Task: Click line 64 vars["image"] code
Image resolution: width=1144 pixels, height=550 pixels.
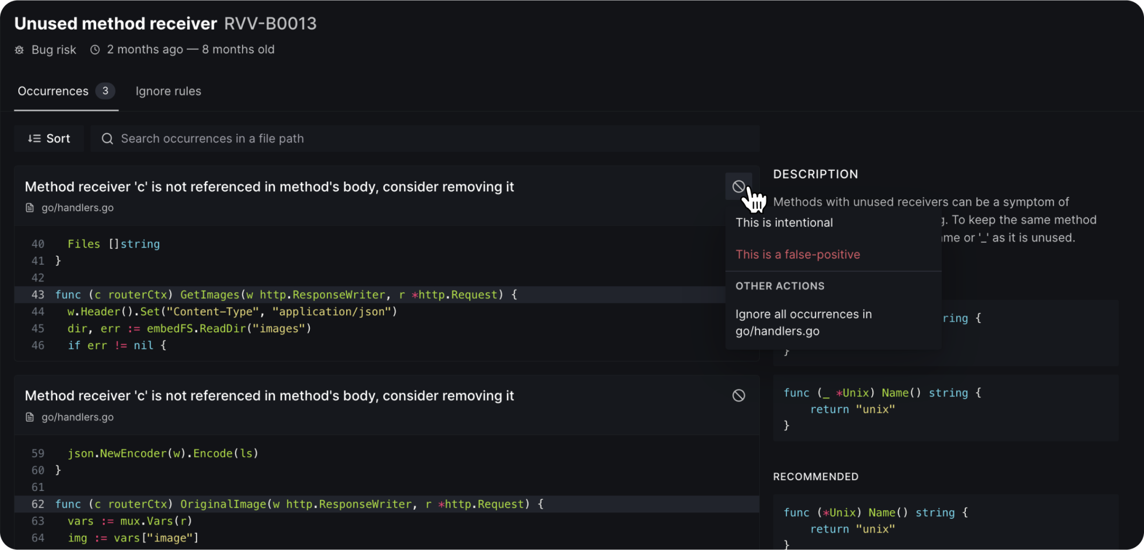Action: click(133, 538)
